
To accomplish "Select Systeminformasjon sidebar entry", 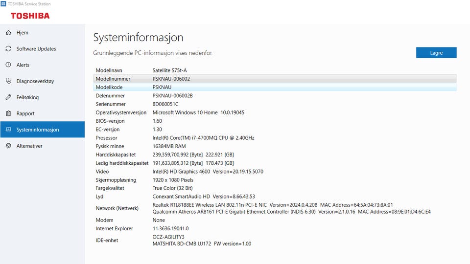I will tap(43, 130).
